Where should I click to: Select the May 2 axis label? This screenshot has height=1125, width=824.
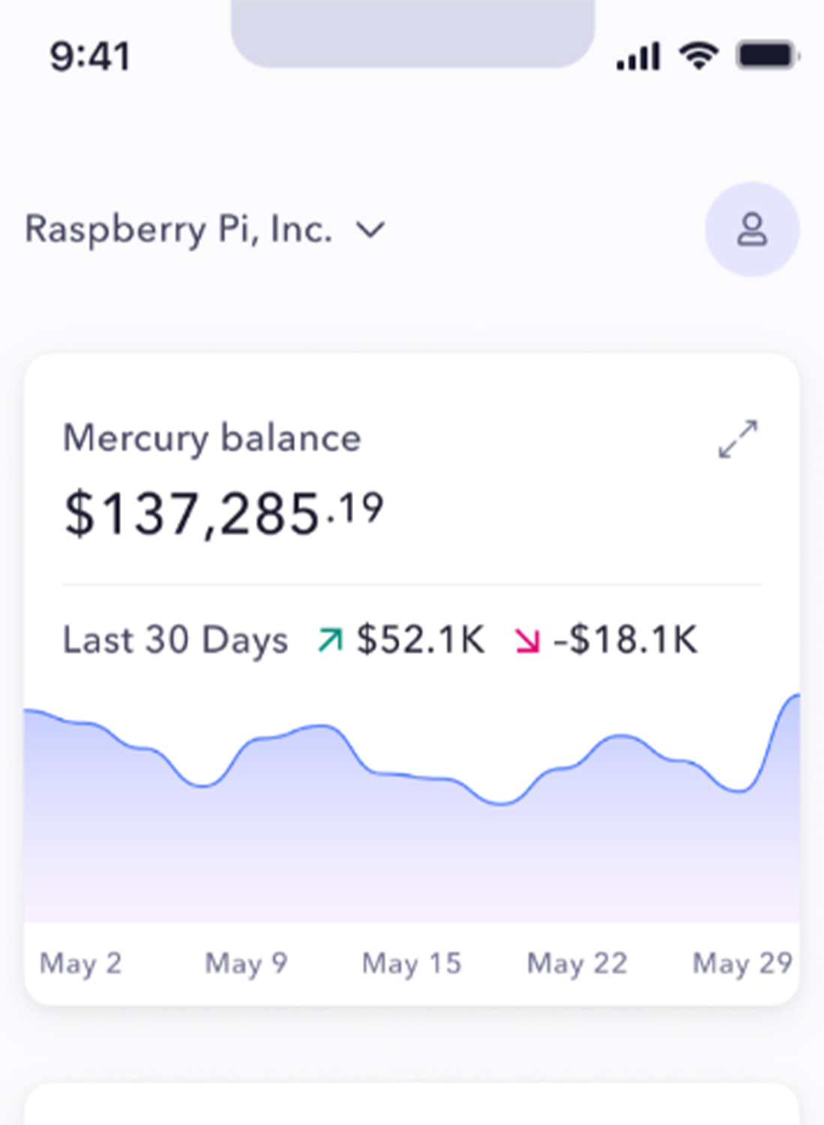(81, 964)
